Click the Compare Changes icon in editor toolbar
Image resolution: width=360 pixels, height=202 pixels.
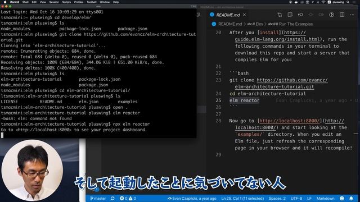point(280,15)
